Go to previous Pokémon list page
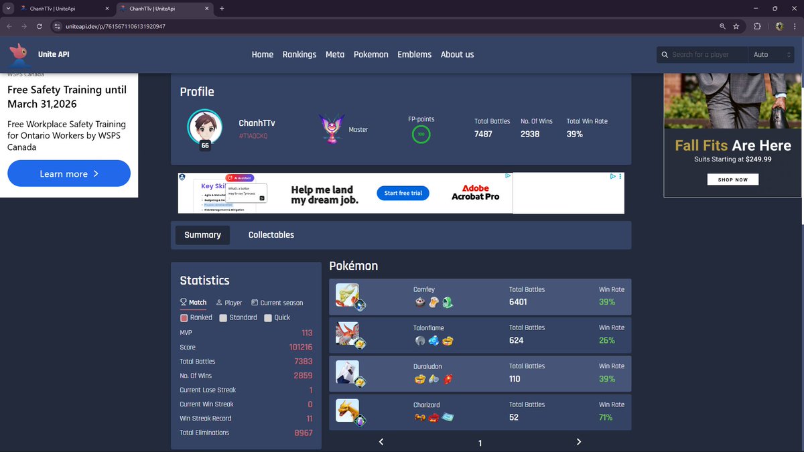 [x=381, y=442]
